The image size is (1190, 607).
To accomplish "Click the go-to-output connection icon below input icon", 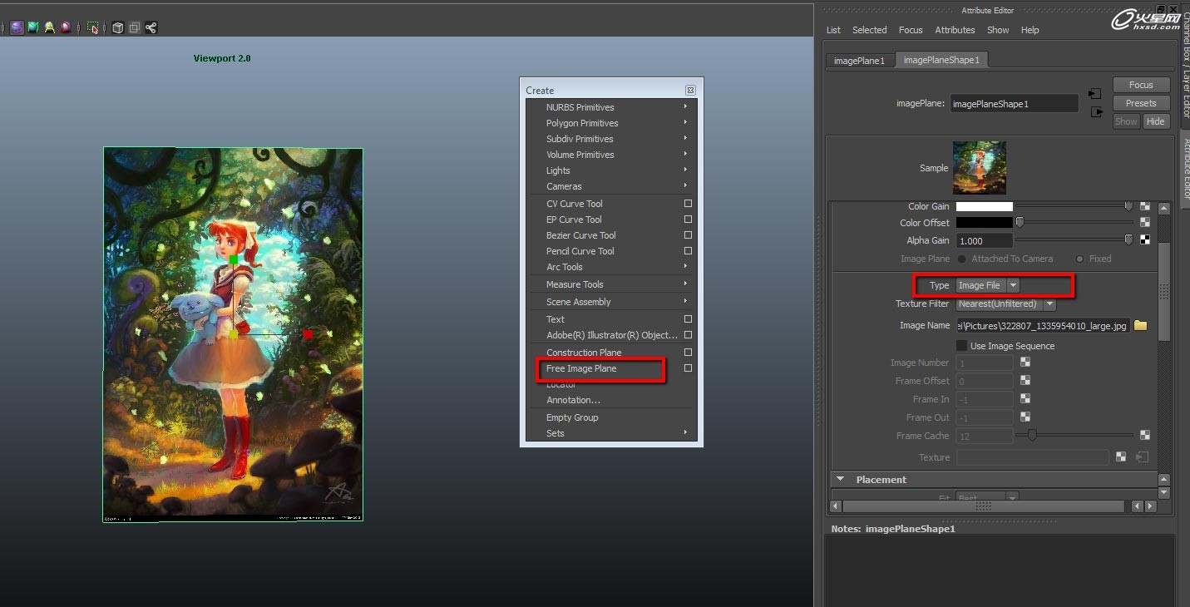I will tap(1097, 111).
